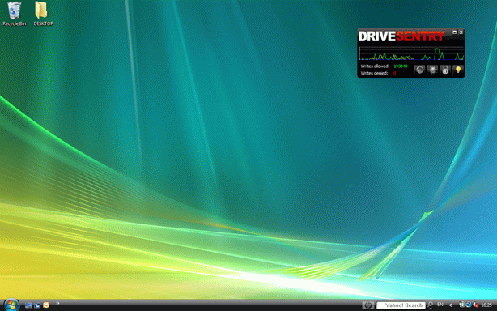Open the EN language indicator
Image resolution: width=497 pixels, height=311 pixels.
pyautogui.click(x=440, y=305)
